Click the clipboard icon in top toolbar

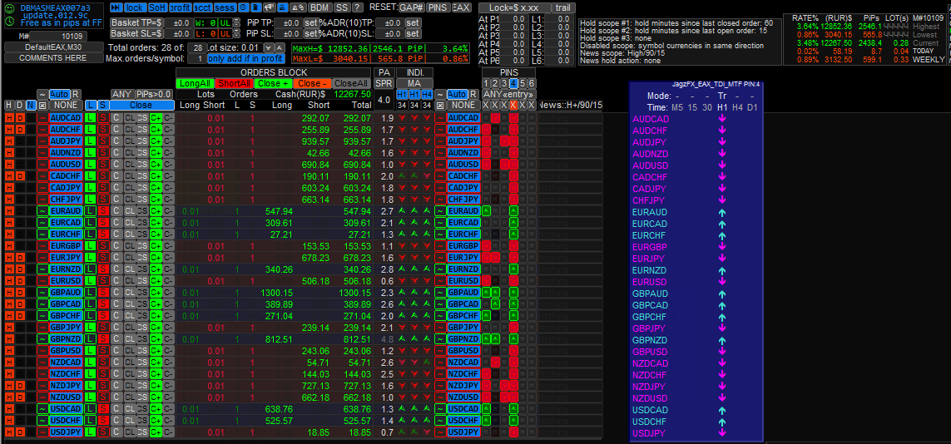(256, 7)
